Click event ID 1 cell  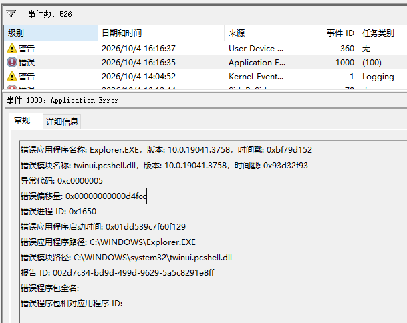pyautogui.click(x=352, y=77)
